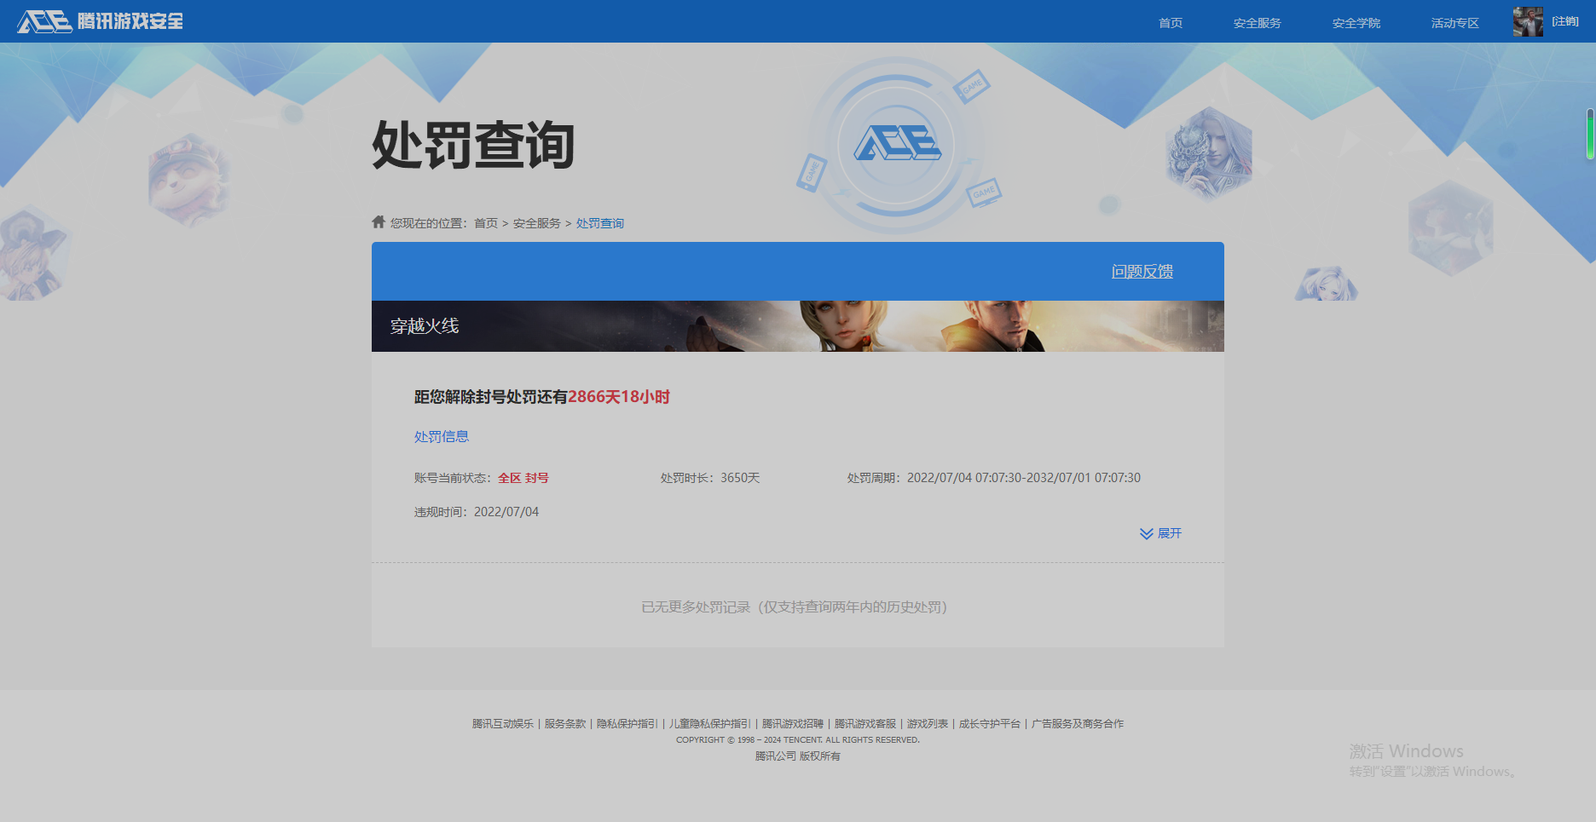Viewport: 1596px width, 822px height.
Task: Click the home icon in breadcrumb
Action: pos(379,221)
